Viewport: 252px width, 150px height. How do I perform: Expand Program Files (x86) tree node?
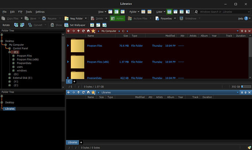pos(14,59)
